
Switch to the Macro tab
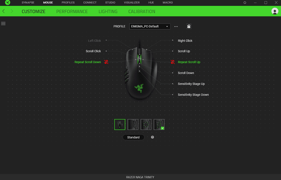click(168, 3)
